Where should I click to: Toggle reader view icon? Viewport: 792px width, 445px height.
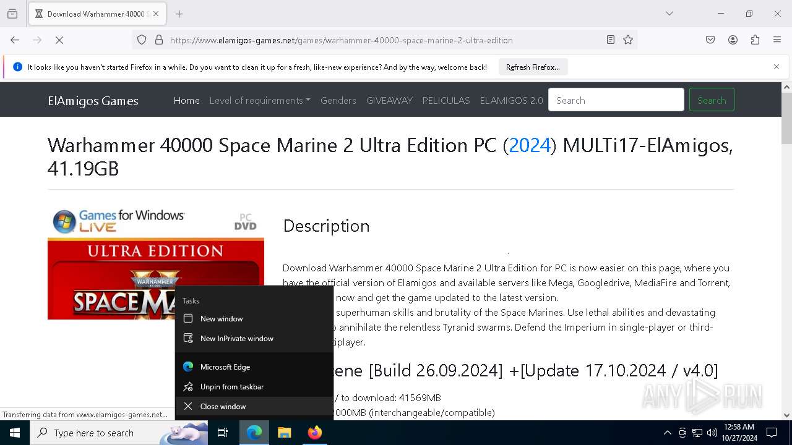tap(611, 40)
